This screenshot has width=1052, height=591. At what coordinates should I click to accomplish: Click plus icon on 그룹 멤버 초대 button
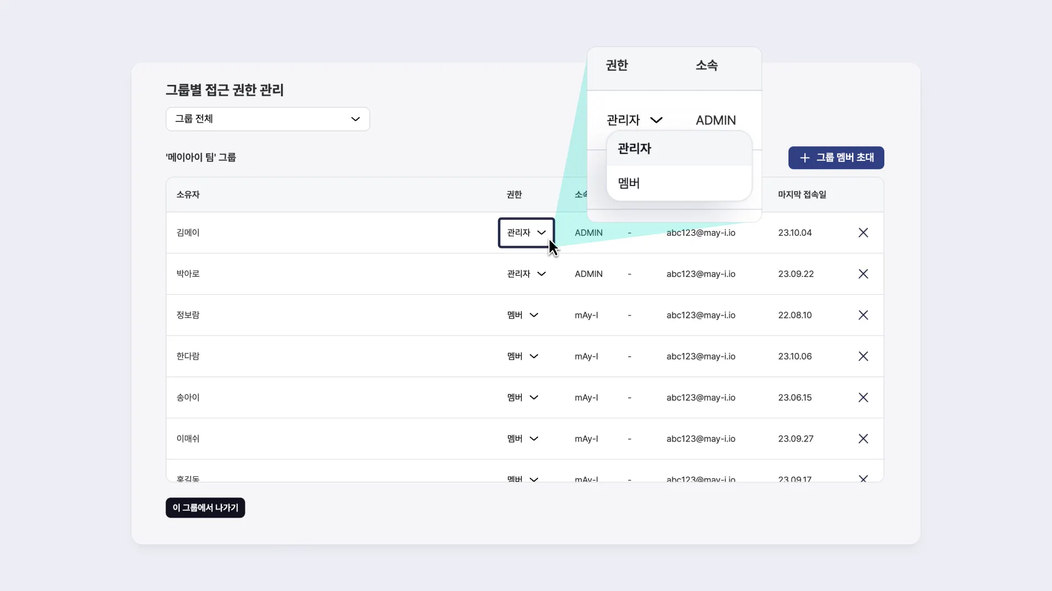coord(804,158)
